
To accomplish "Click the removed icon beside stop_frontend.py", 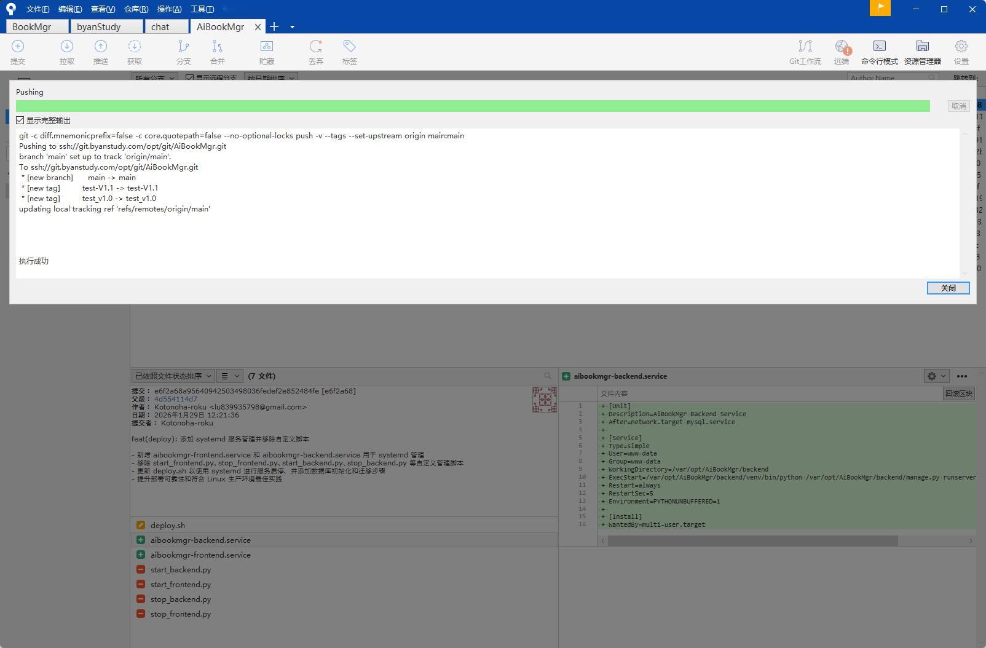I will 141,614.
